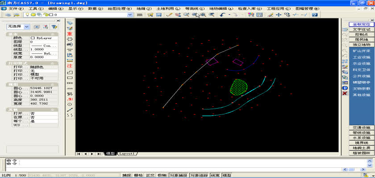Image resolution: width=375 pixels, height=178 pixels.
Task: Click the rectangle tool in left toolbar
Action: [x=70, y=78]
